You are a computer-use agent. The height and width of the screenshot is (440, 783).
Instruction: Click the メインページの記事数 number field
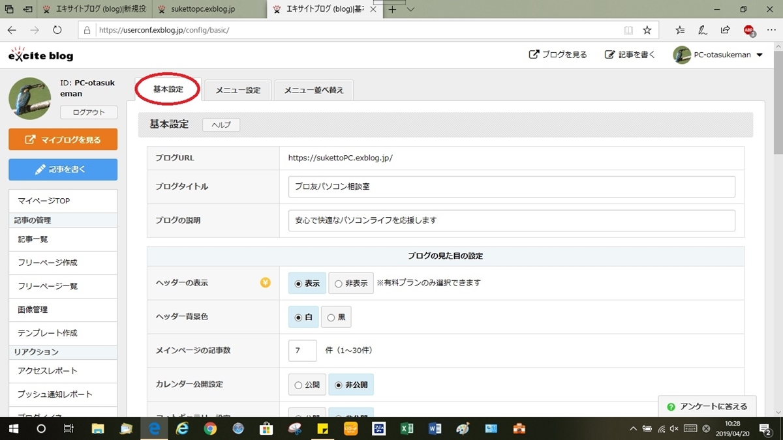303,351
